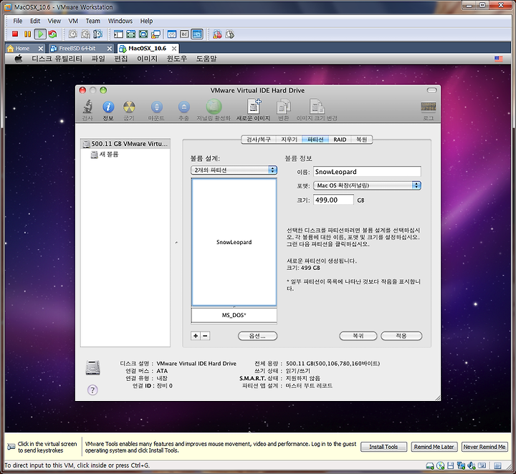Screen dimensions: 516x474
Task: Select the SnowLeopard partition block
Action: (x=234, y=242)
